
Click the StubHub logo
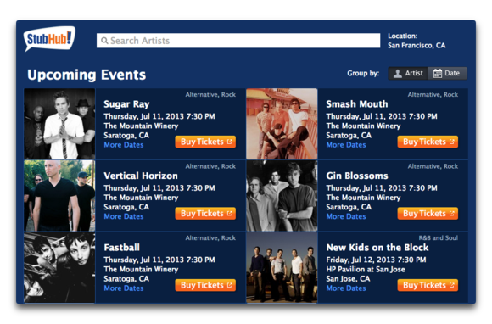(x=49, y=39)
